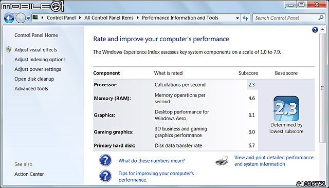The width and height of the screenshot is (329, 188).
Task: Open Control Panel Home
Action: (x=36, y=35)
